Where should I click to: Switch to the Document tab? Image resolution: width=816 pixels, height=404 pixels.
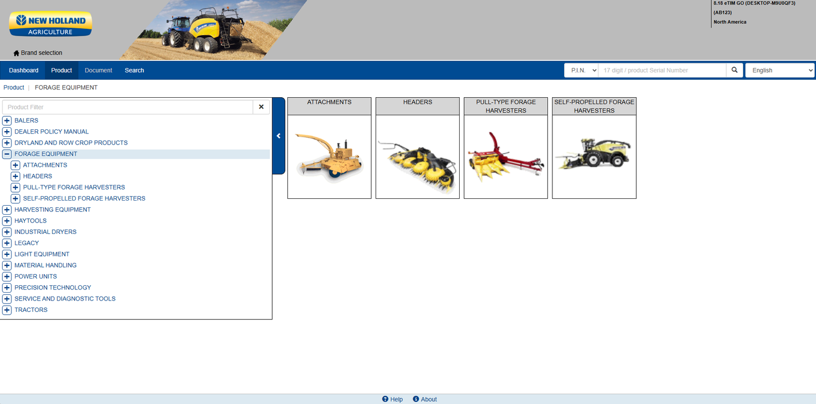(98, 70)
